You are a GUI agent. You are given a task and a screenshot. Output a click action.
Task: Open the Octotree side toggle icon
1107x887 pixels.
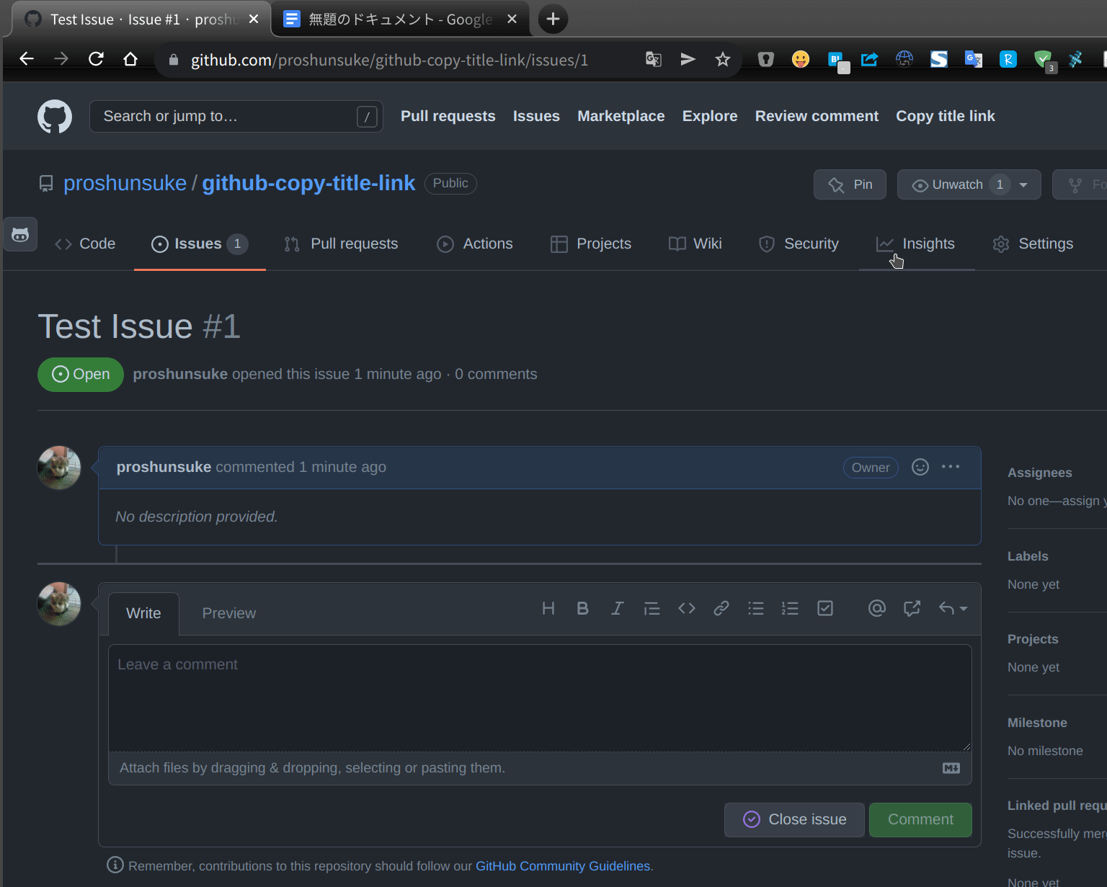pos(20,234)
